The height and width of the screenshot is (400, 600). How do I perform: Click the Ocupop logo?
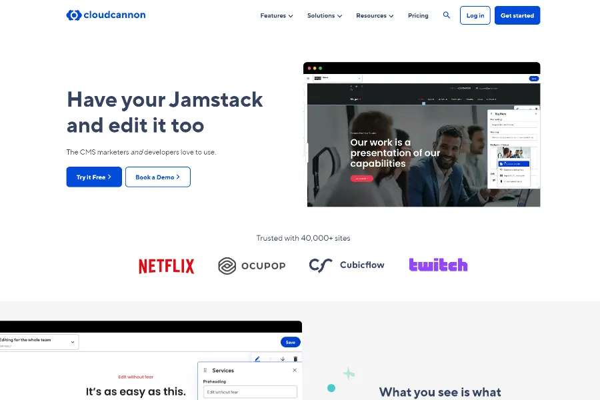[x=251, y=266]
